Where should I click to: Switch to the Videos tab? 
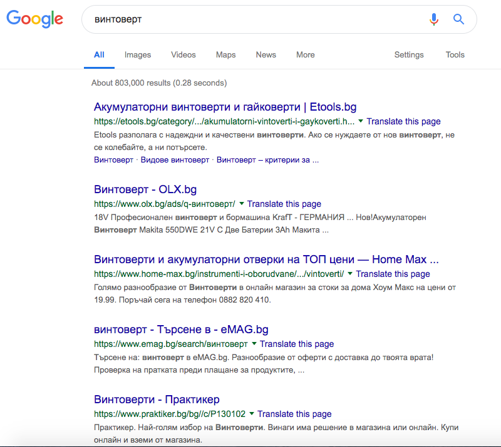point(183,55)
